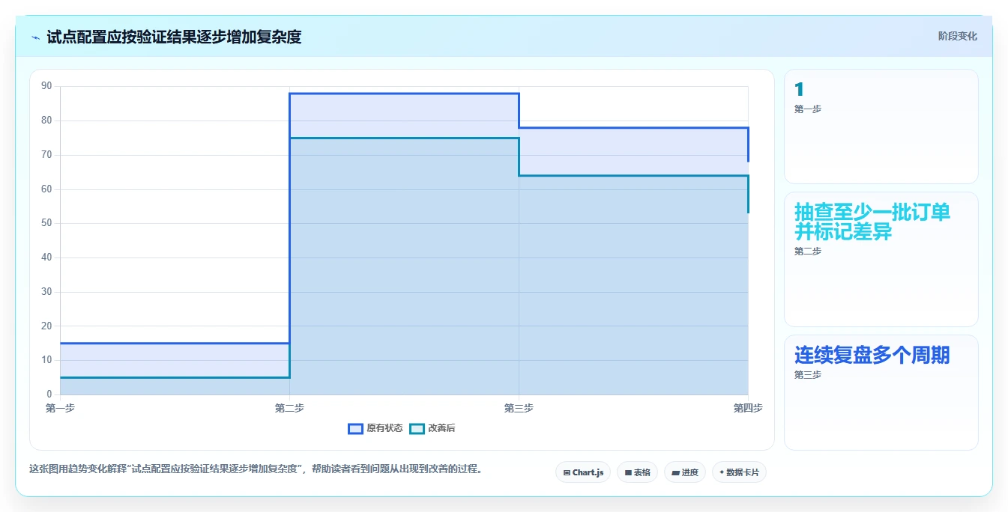Click the lightning icon beside the title
Viewport: 1008px width, 512px height.
click(35, 37)
